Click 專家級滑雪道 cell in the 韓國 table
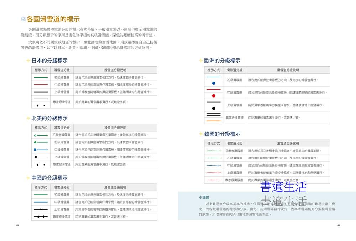Image resolution: width=356 pixels, height=241 pixels. click(234, 180)
